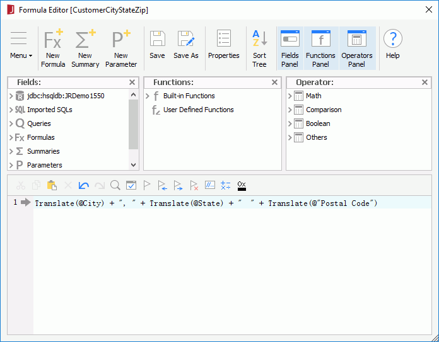Click line number 1 gutter arrow
Image resolution: width=439 pixels, height=342 pixels.
click(x=25, y=202)
